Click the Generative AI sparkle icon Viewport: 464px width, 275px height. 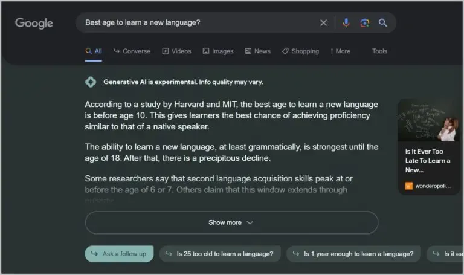91,82
